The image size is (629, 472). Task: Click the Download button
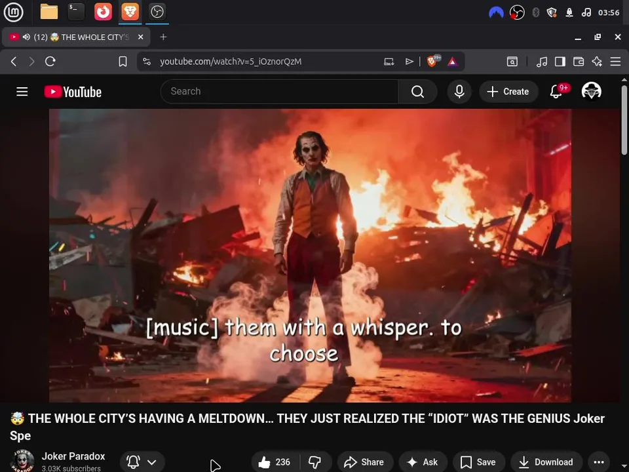coord(546,462)
